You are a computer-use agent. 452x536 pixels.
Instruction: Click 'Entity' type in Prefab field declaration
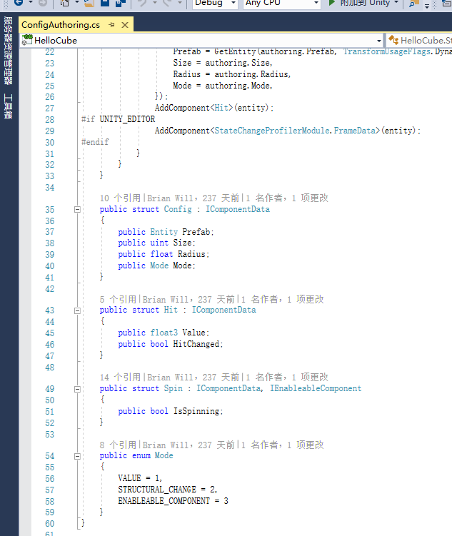tap(164, 232)
